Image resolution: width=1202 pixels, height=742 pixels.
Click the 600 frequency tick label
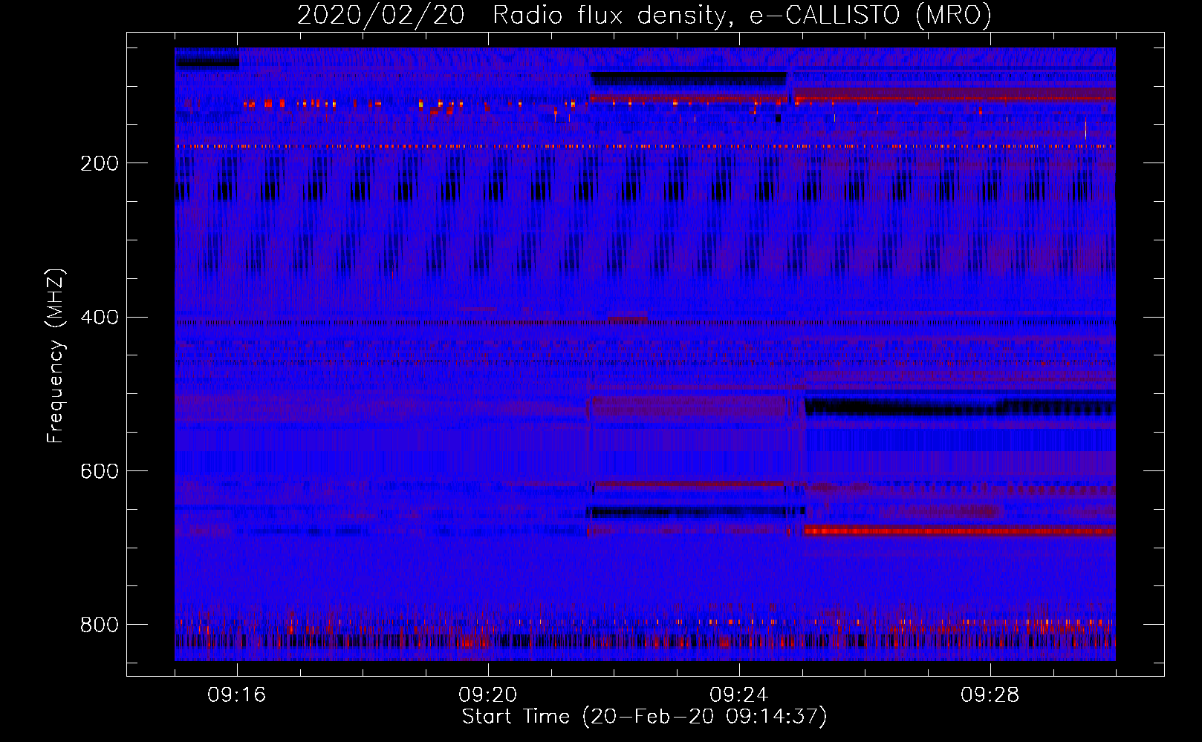100,472
